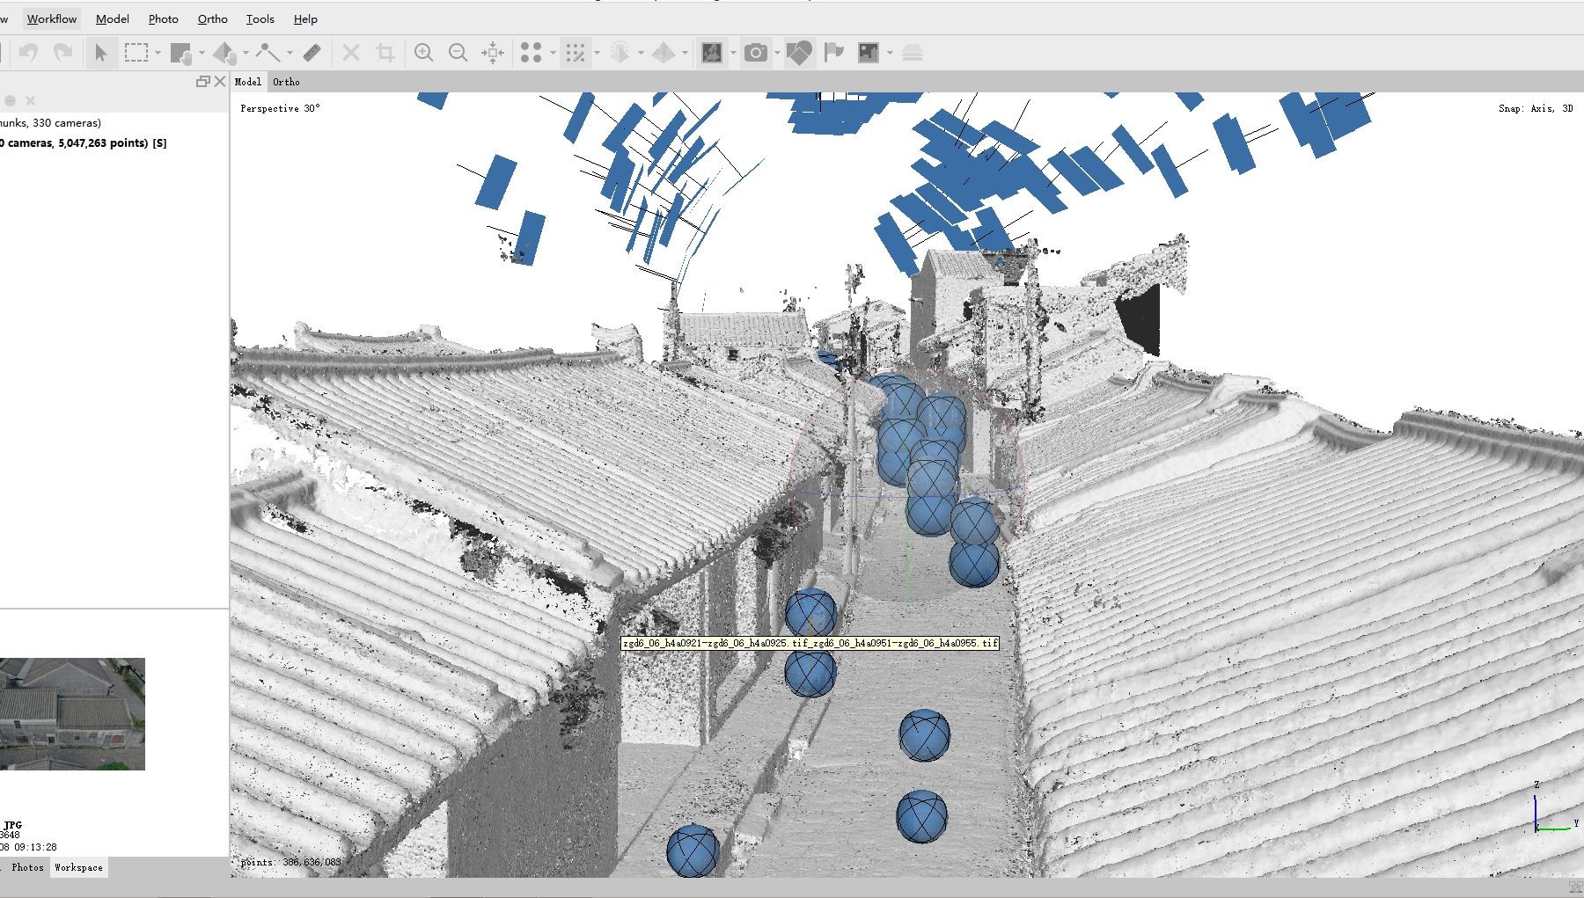
Task: Activate the Rectangle Selection tool
Action: [x=136, y=53]
